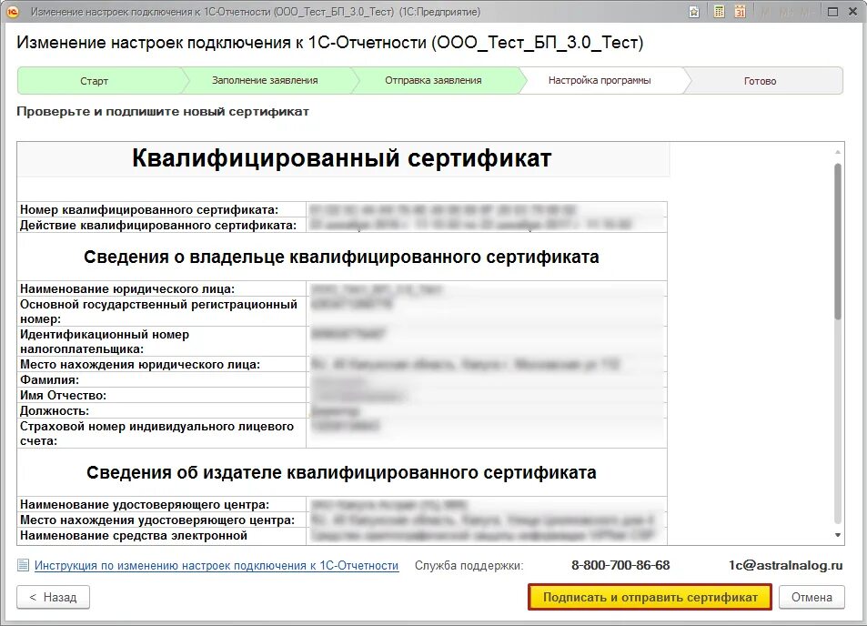Click blurred certificate number value cell

(487, 209)
